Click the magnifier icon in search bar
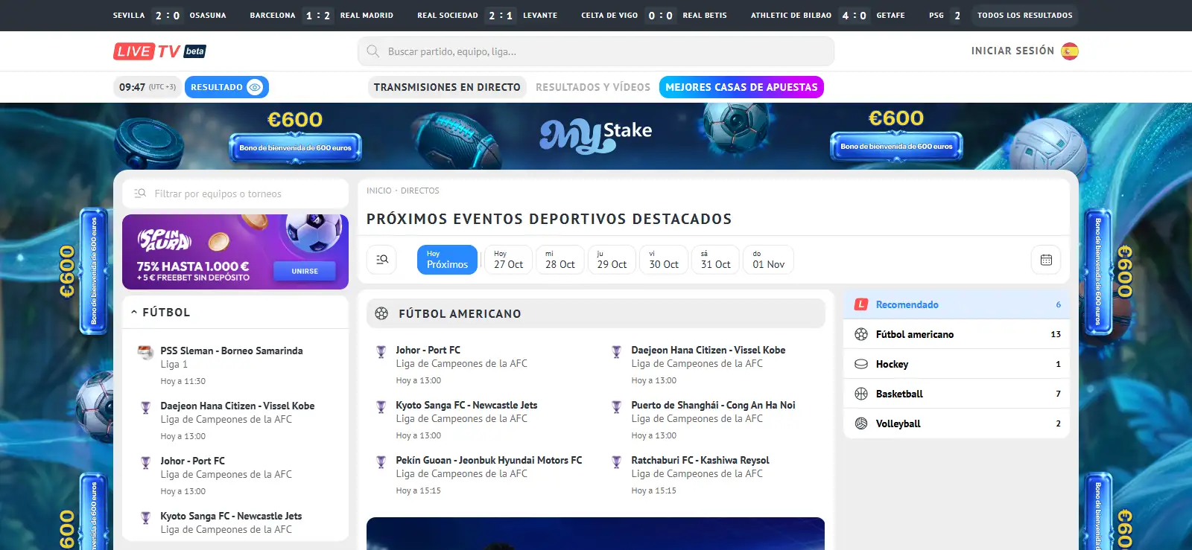1192x550 pixels. click(x=373, y=51)
